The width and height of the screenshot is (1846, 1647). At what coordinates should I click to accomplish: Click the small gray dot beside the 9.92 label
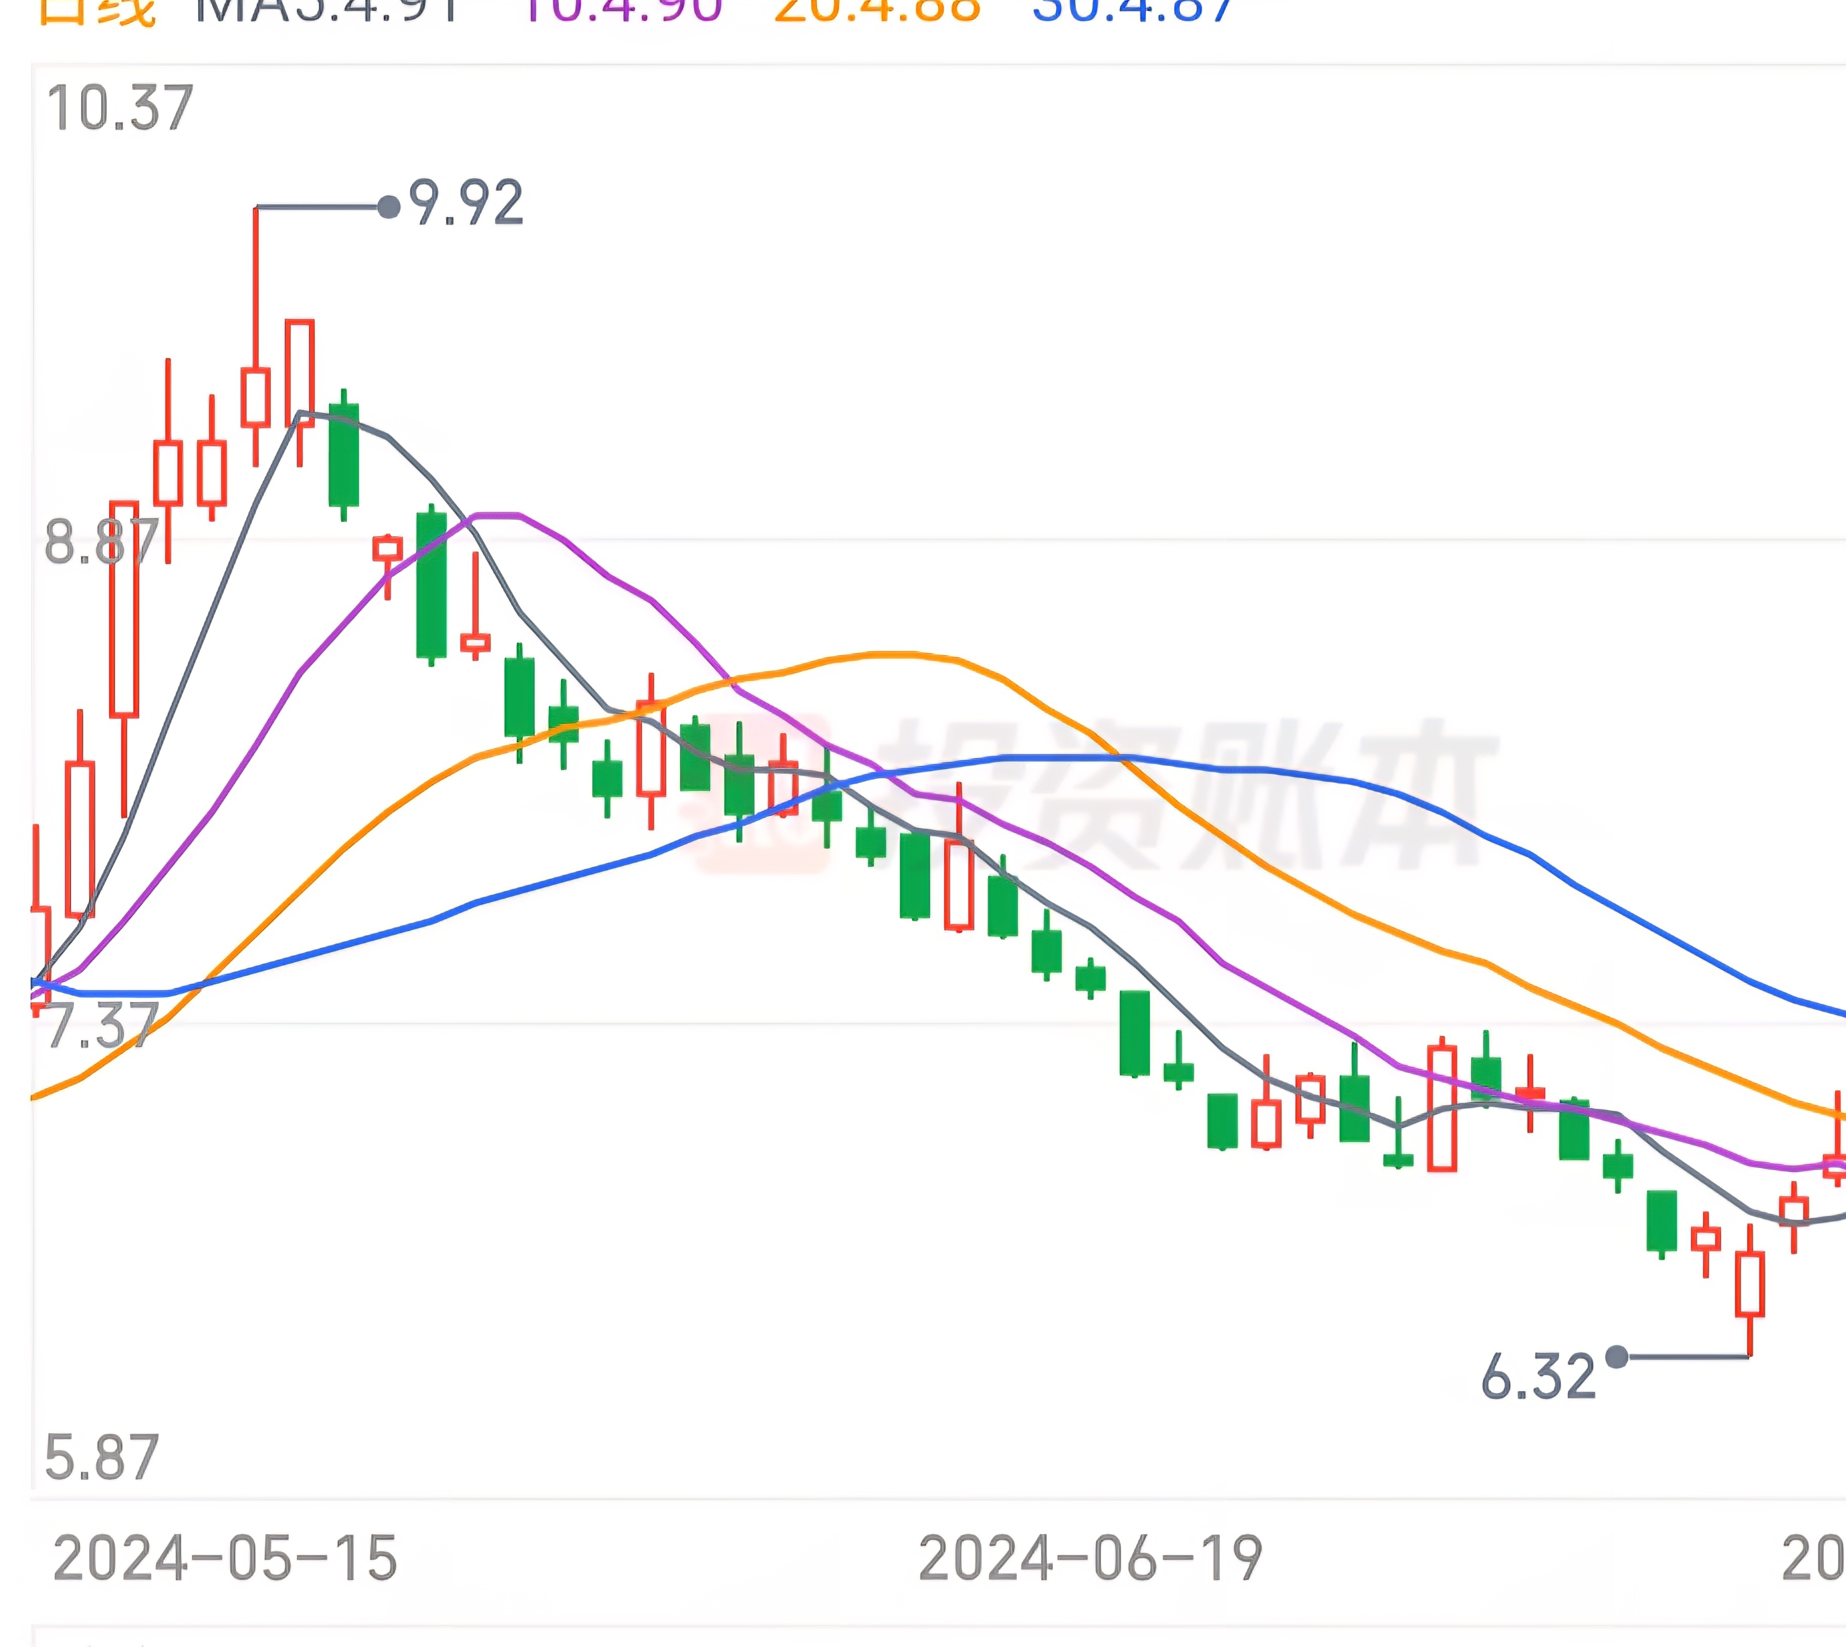coord(389,207)
